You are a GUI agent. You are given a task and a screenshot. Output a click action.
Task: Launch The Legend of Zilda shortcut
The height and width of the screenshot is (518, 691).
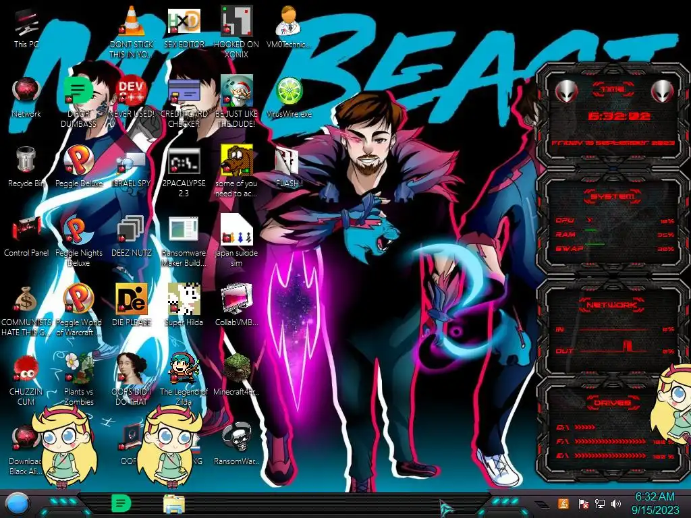tap(184, 380)
